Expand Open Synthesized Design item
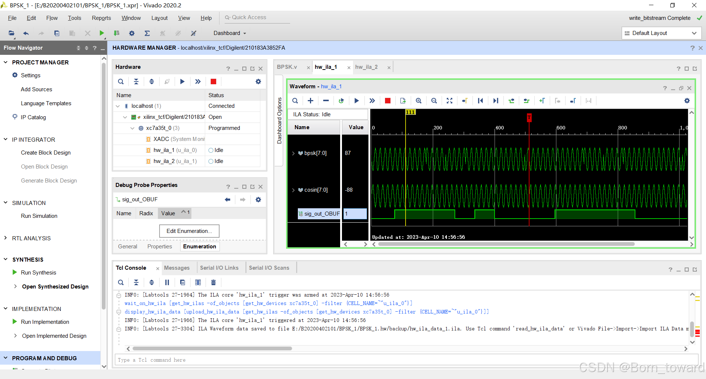706x379 pixels. pyautogui.click(x=15, y=286)
